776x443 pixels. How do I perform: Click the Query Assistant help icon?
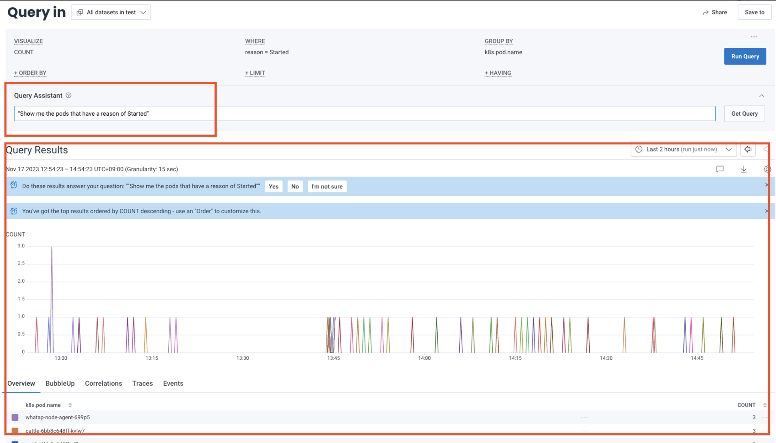click(x=69, y=96)
